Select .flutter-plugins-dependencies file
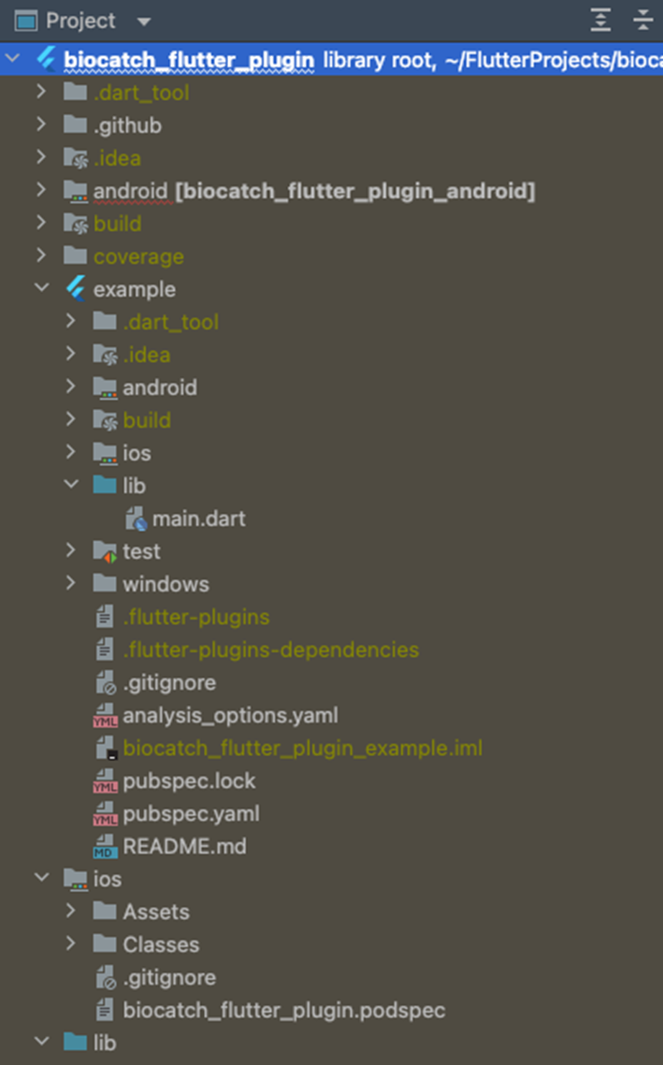Viewport: 663px width, 1065px height. pyautogui.click(x=271, y=650)
